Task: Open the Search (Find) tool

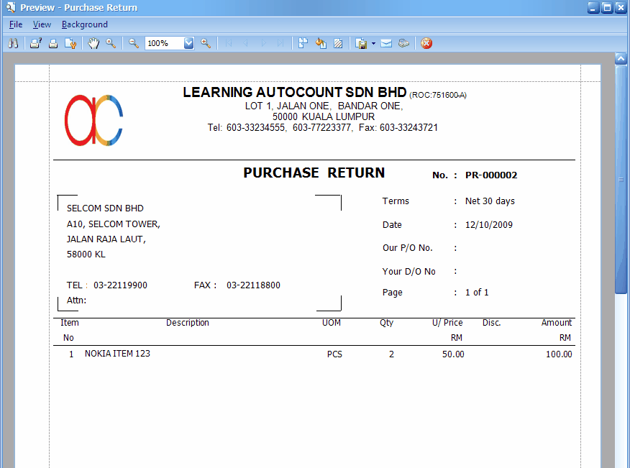Action: tap(13, 43)
